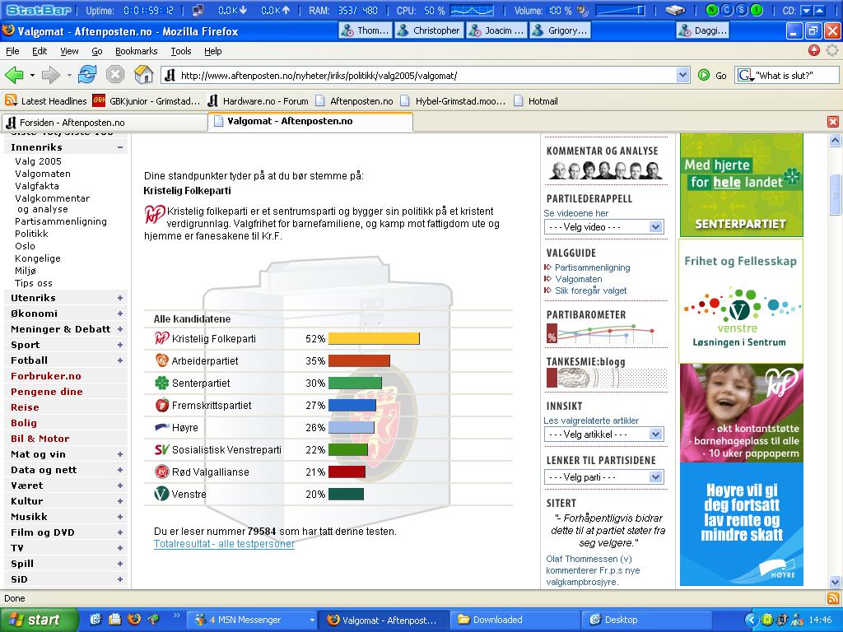Open the Tools menu
843x632 pixels.
pyautogui.click(x=180, y=51)
